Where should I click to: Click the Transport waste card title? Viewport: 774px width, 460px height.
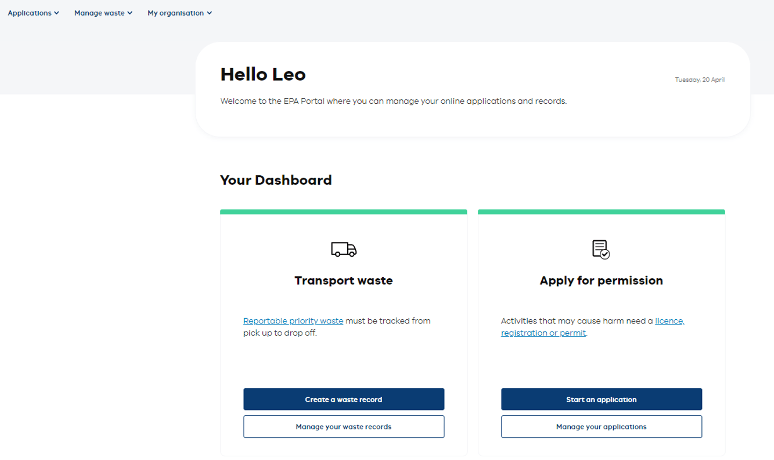[x=343, y=280]
